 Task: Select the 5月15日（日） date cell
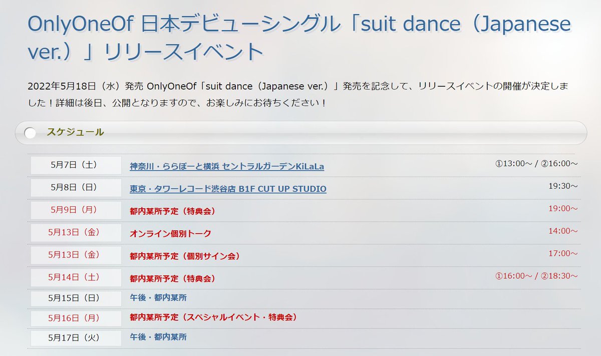click(76, 298)
